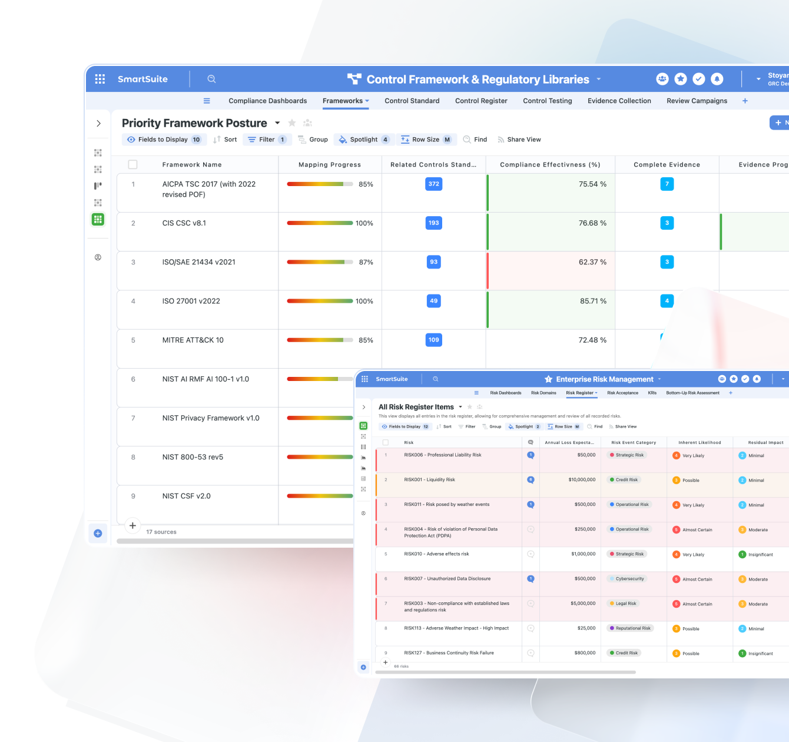Open Spotlight 4 in Control Framework toolbar
The image size is (789, 742).
[364, 140]
